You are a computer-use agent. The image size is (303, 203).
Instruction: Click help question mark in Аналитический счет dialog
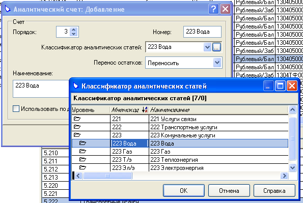coord(213,9)
